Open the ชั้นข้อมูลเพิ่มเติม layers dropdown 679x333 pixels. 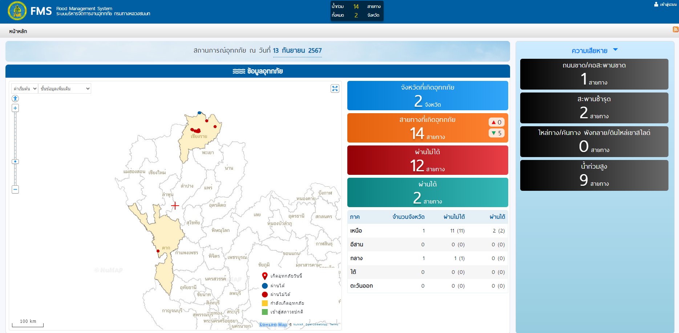click(x=65, y=89)
